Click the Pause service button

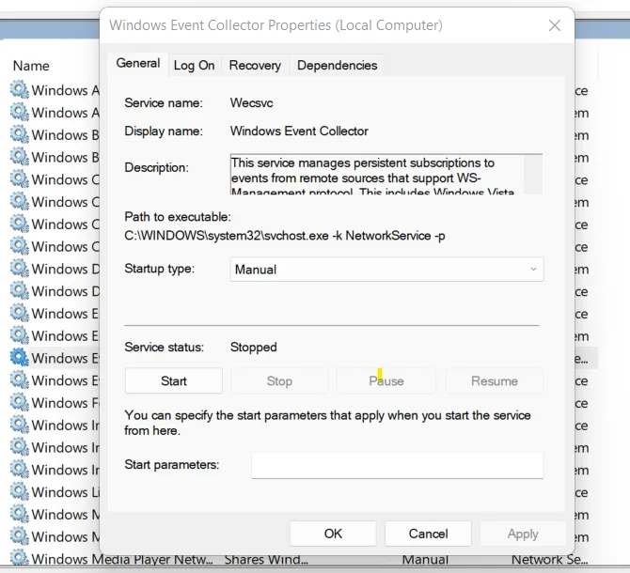(x=386, y=380)
